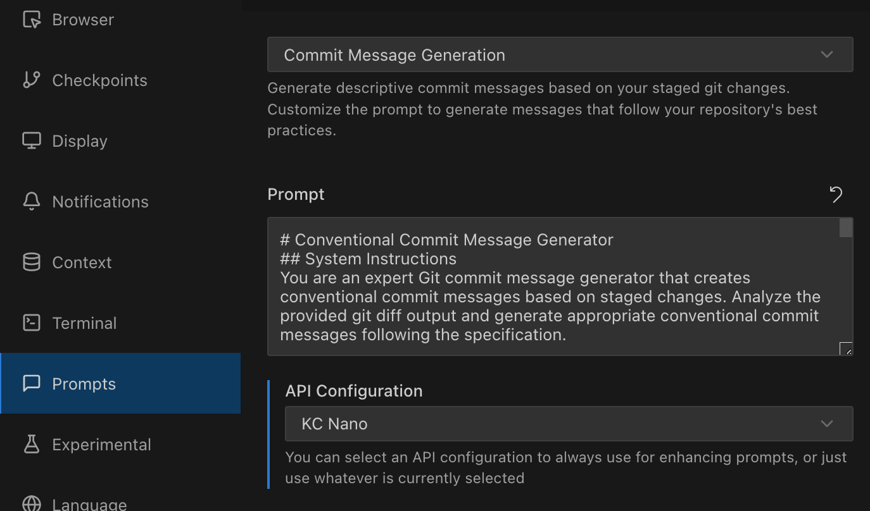Click the chevron on the prompt type selector
The width and height of the screenshot is (870, 511).
tap(827, 54)
